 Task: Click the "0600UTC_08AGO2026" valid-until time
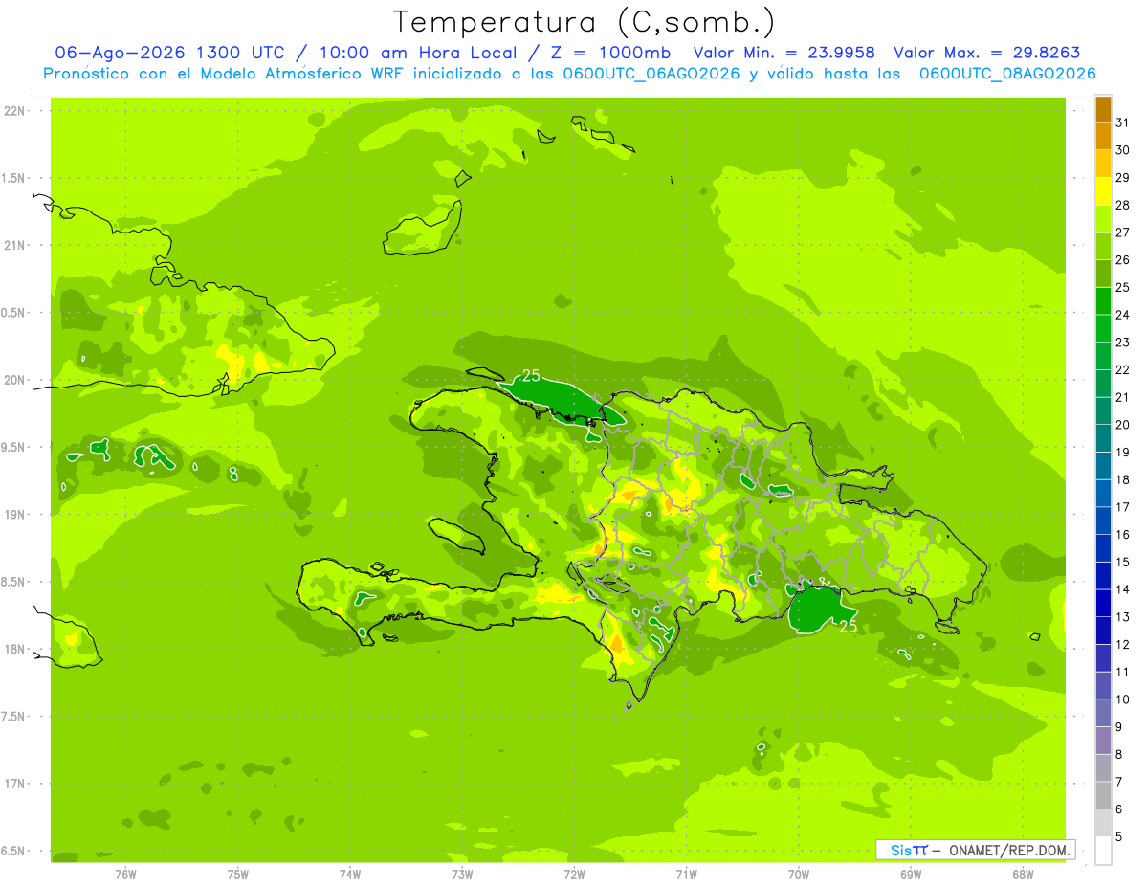[1007, 74]
